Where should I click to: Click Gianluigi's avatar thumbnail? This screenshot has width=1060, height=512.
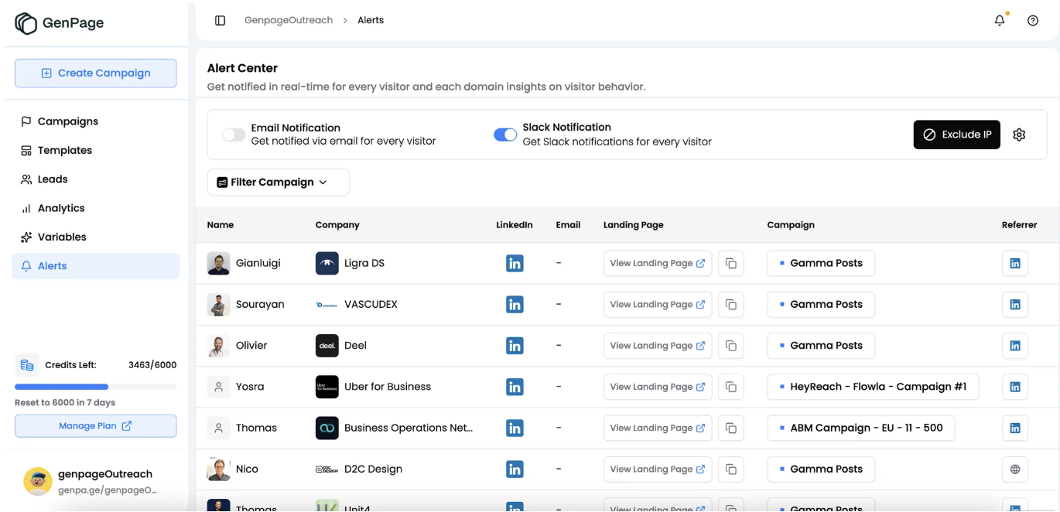(219, 264)
